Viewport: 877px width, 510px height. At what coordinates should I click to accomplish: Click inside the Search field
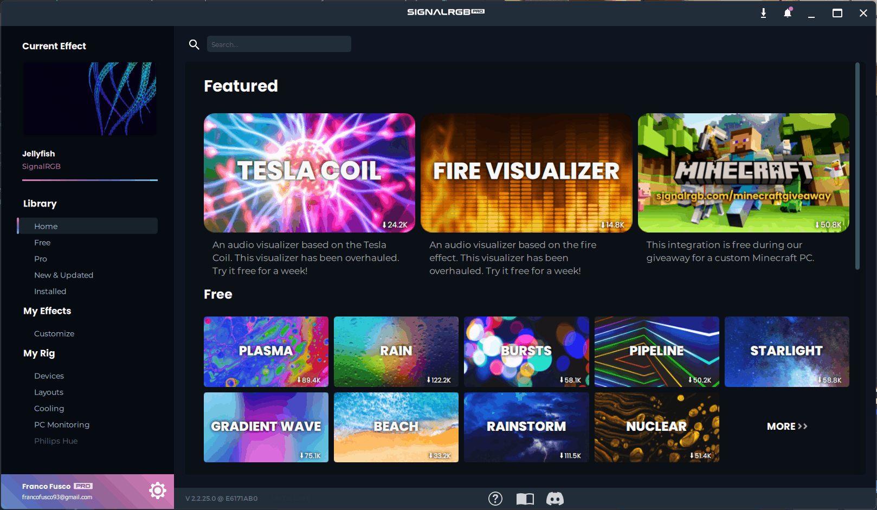tap(279, 44)
